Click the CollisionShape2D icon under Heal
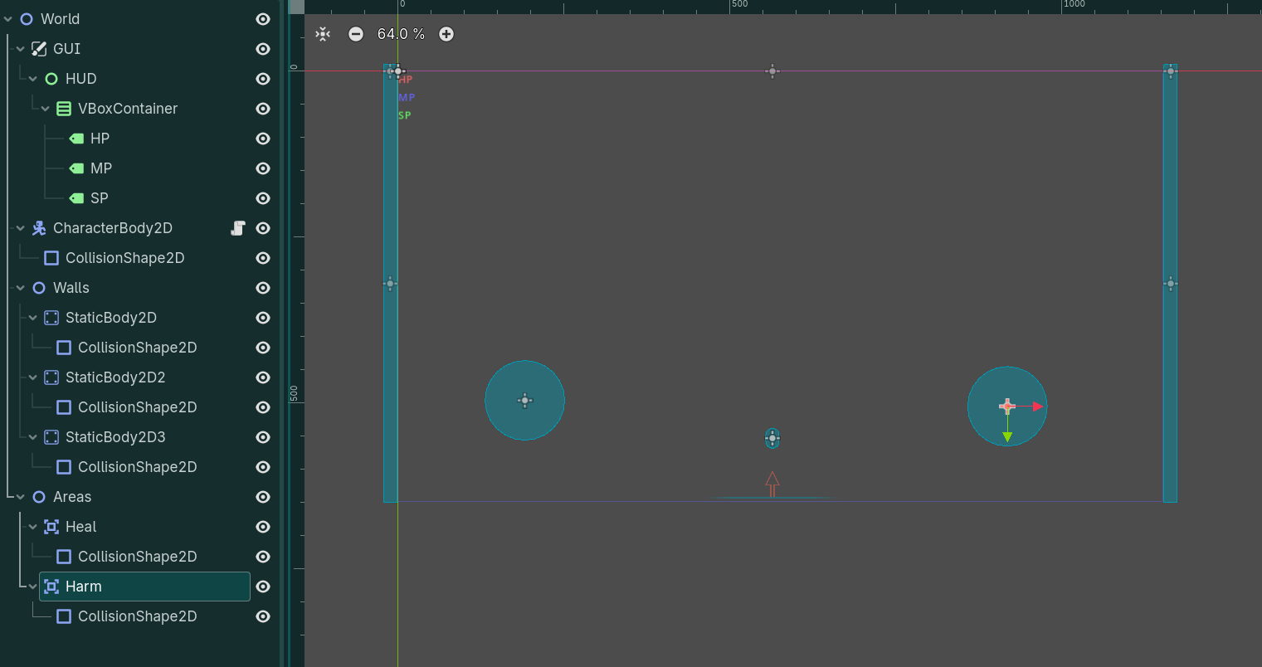 pos(64,557)
